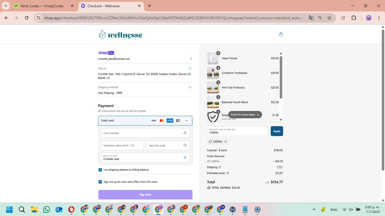
Task: Open WhatsApp from the taskbar
Action: coord(47,210)
